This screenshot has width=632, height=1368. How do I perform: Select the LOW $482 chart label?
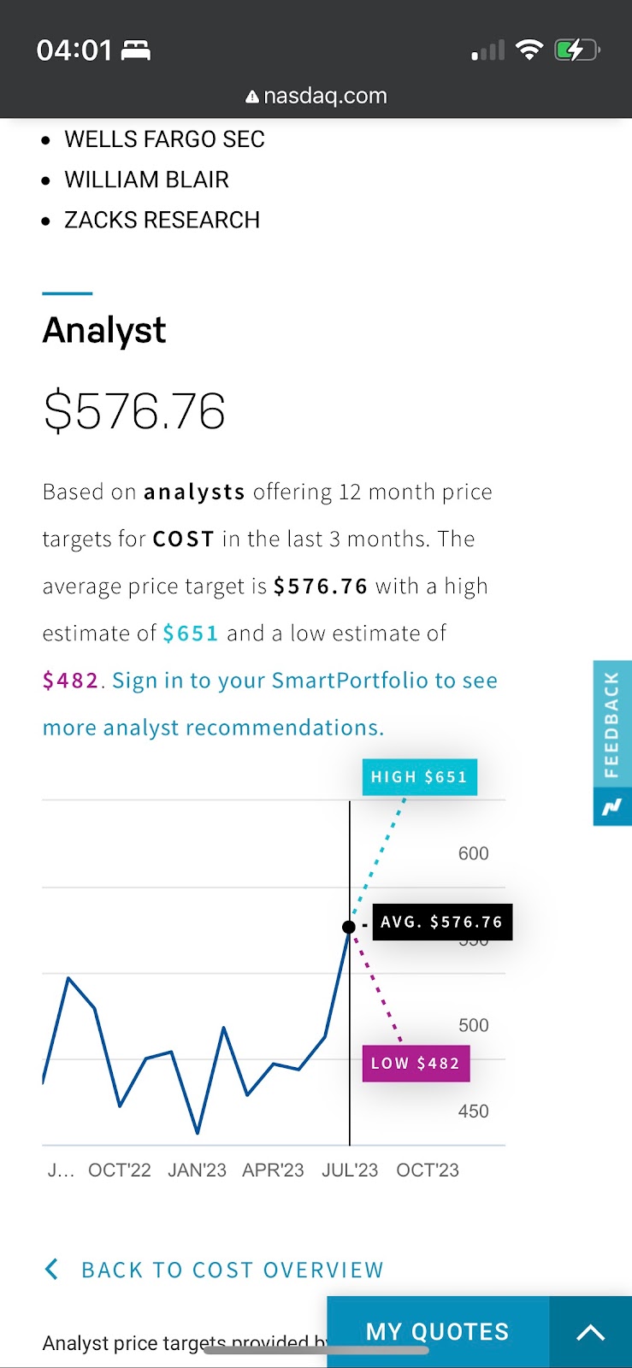pos(416,1064)
